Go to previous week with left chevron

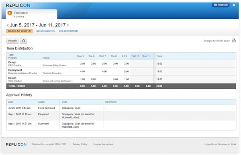(8, 25)
